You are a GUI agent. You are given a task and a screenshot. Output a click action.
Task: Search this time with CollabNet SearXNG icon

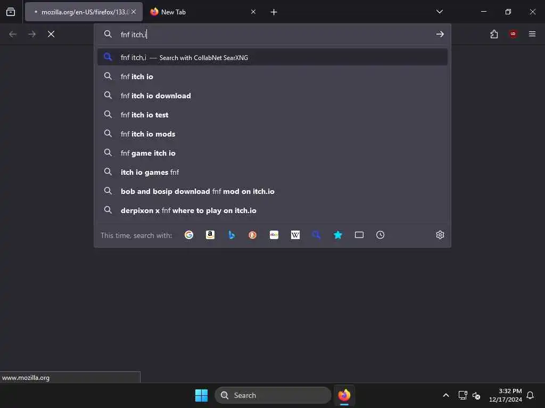pyautogui.click(x=316, y=235)
